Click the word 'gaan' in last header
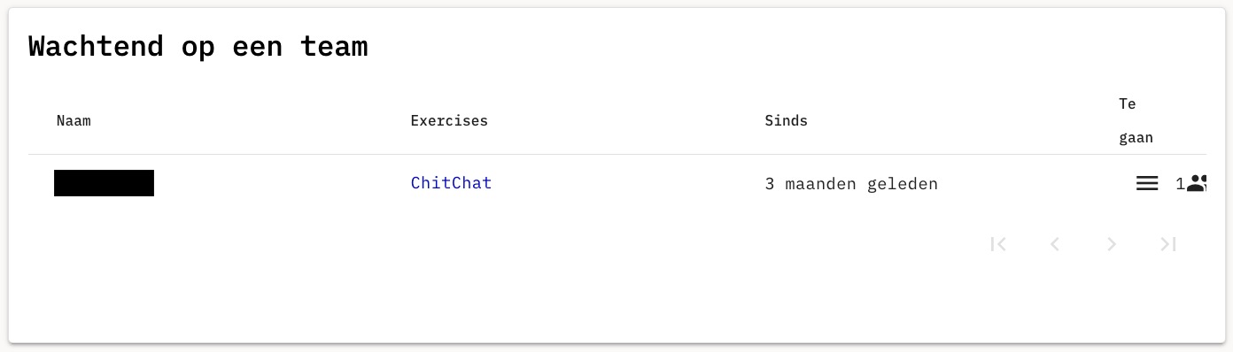1233x352 pixels. click(x=1136, y=138)
